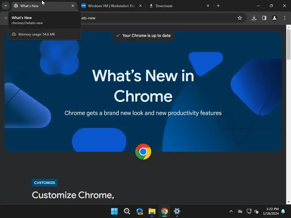This screenshot has height=218, width=291.
Task: Switch to the What's New tab
Action: point(45,6)
